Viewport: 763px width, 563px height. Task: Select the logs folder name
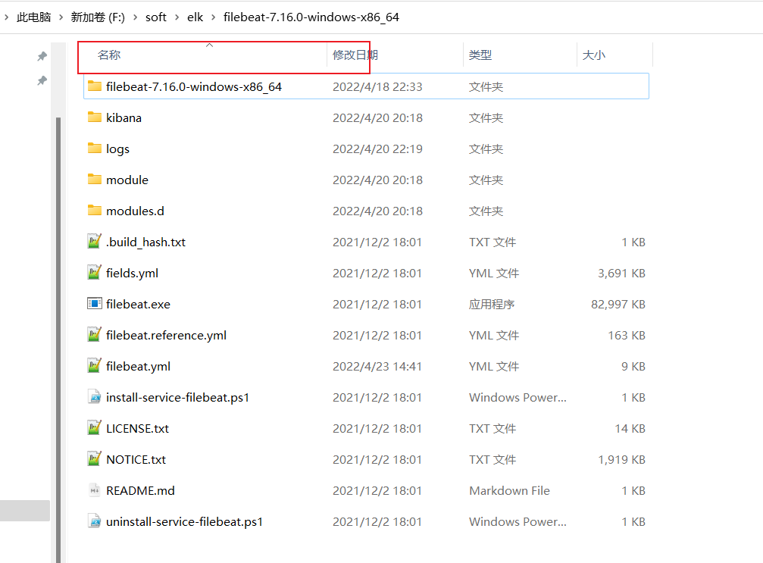pyautogui.click(x=117, y=149)
